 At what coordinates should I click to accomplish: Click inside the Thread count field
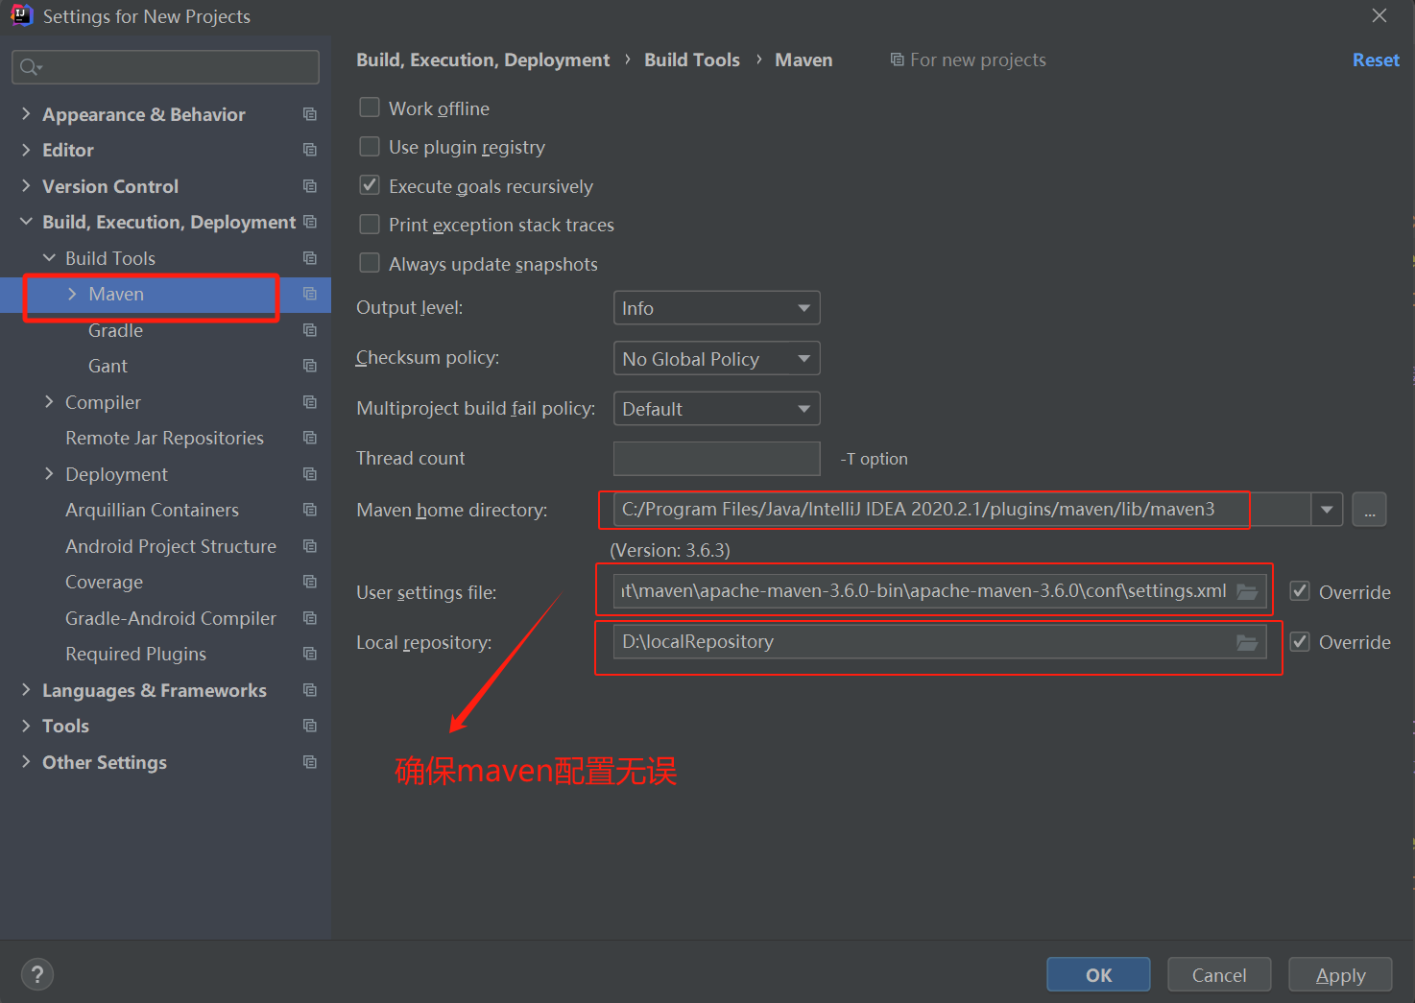pyautogui.click(x=716, y=458)
